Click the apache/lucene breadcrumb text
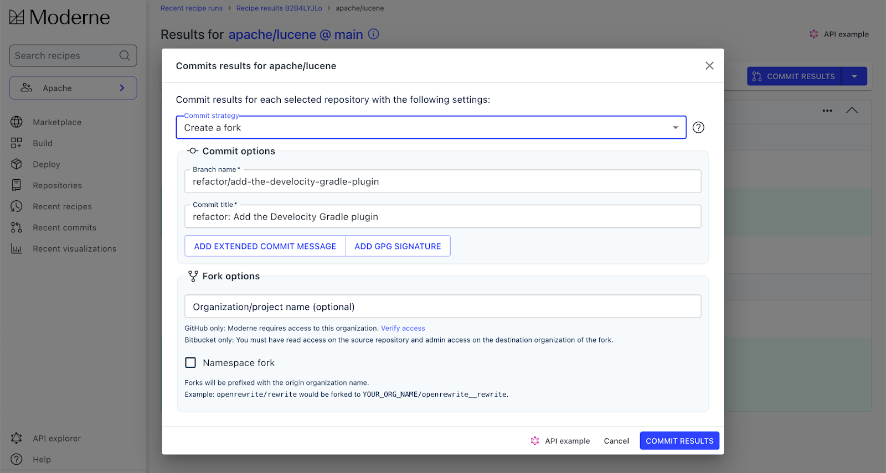The height and width of the screenshot is (473, 886). click(x=360, y=8)
